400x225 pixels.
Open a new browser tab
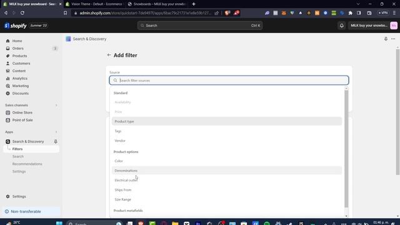194,4
